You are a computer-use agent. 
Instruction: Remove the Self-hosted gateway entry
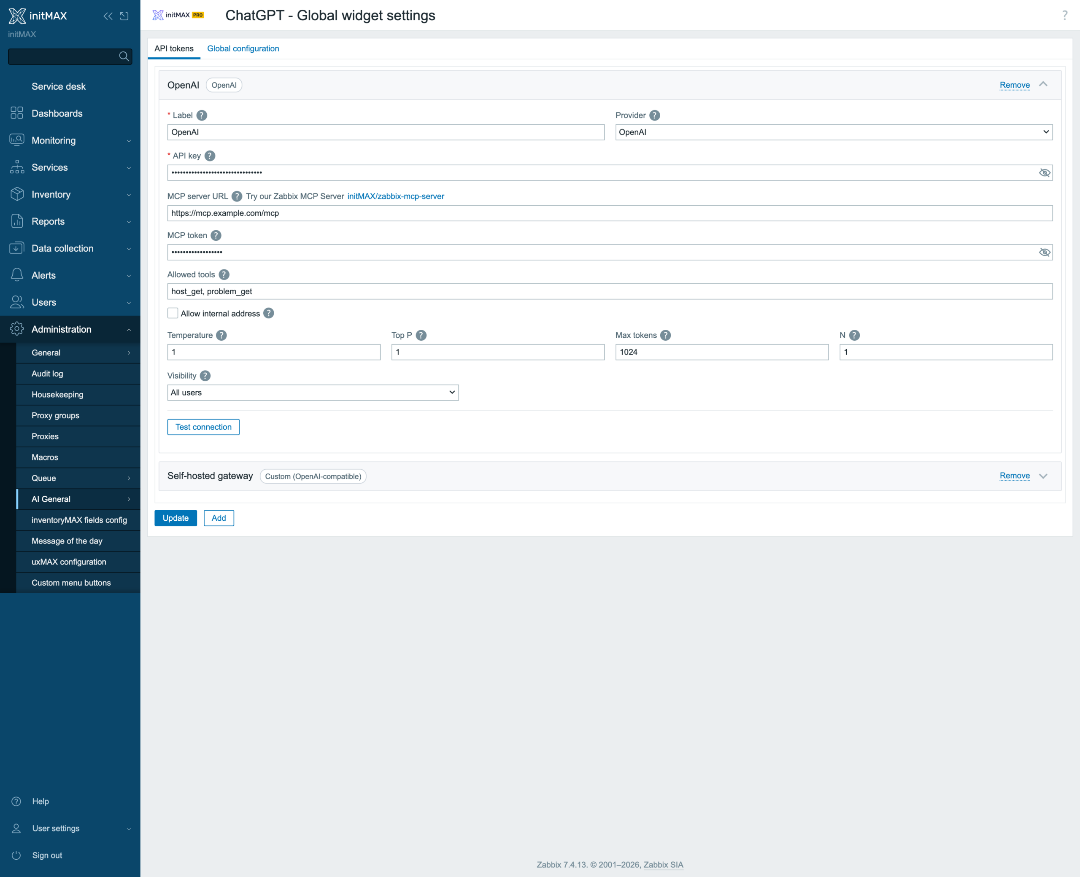tap(1014, 475)
